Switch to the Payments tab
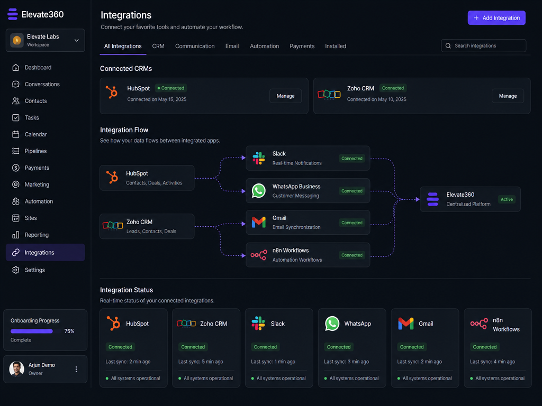The height and width of the screenshot is (406, 542). [302, 47]
